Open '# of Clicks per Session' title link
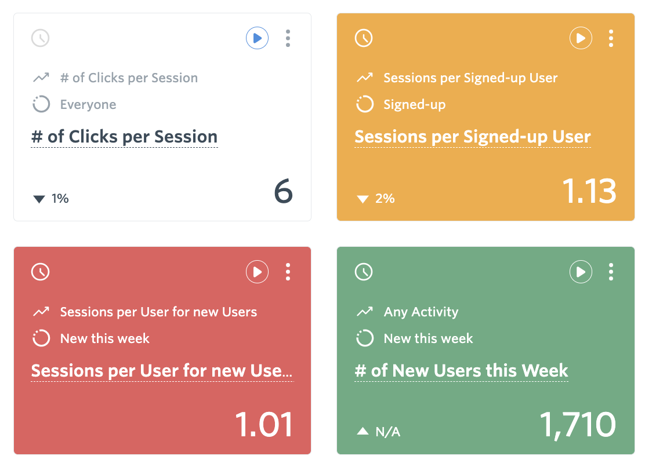This screenshot has height=467, width=645. (x=124, y=137)
